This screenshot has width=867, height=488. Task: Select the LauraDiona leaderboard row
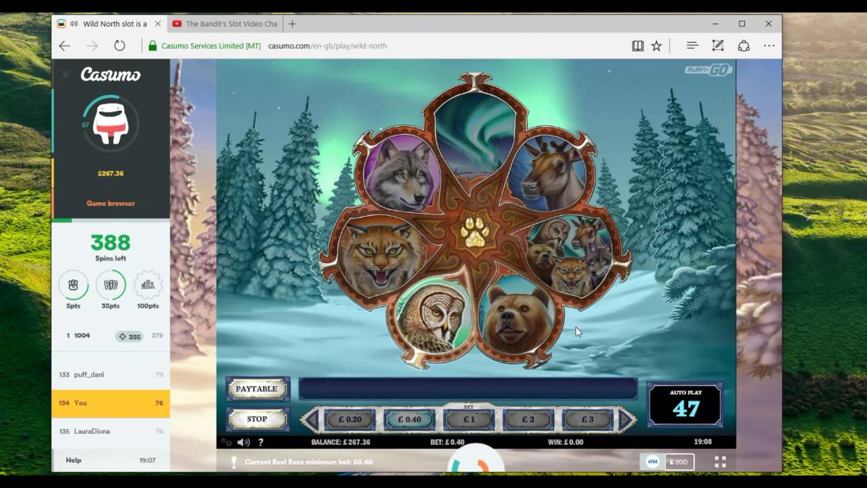point(110,431)
